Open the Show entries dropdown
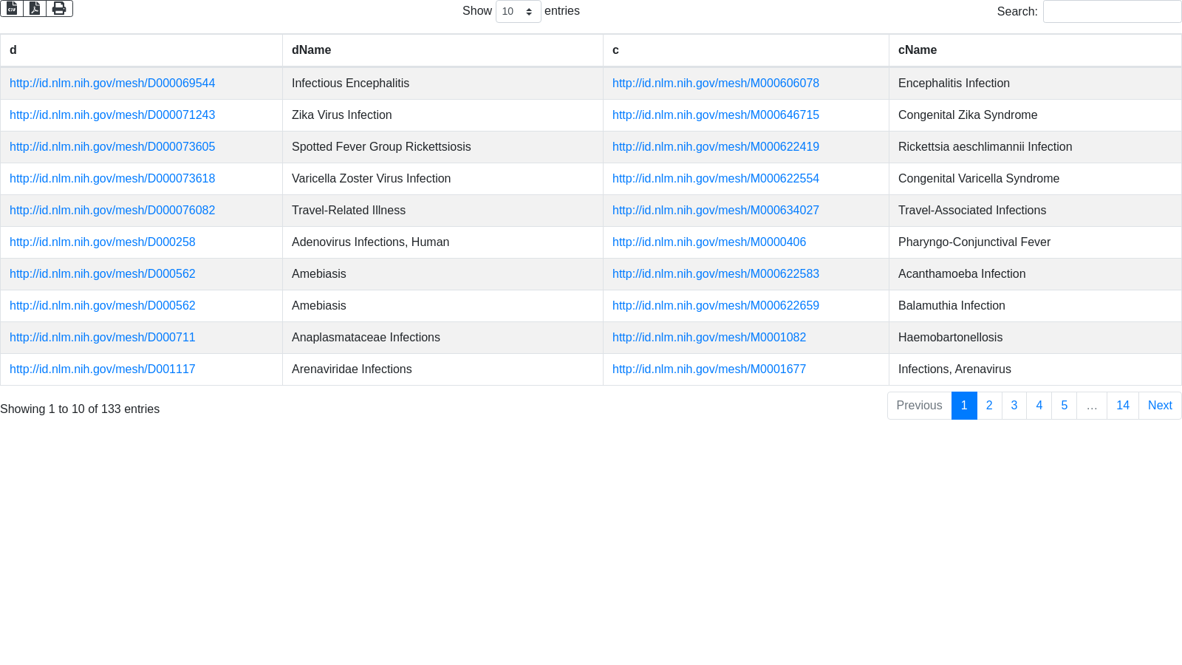 coord(518,12)
